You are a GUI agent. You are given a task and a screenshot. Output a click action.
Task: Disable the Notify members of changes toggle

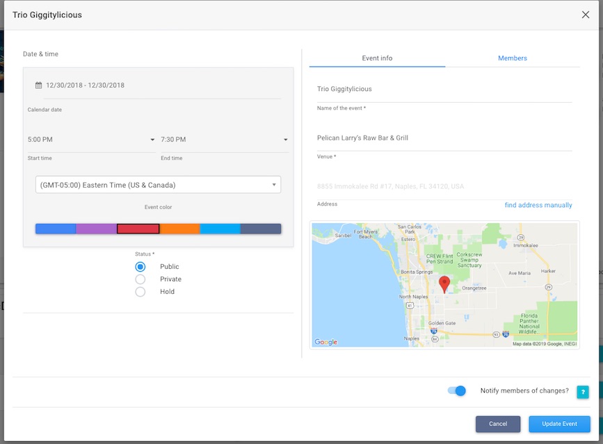point(457,391)
